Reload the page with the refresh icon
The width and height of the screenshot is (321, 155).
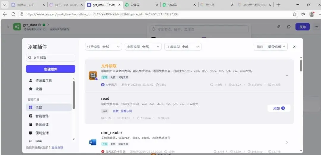coord(13,14)
